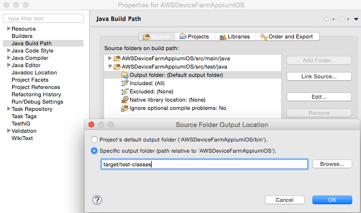Select Refactoring History entry

click(36, 94)
